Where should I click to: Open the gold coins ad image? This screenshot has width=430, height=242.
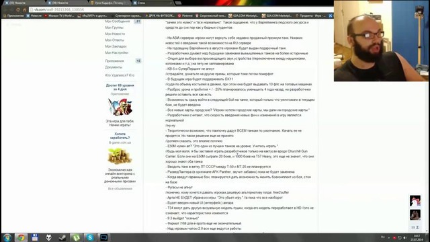[120, 156]
